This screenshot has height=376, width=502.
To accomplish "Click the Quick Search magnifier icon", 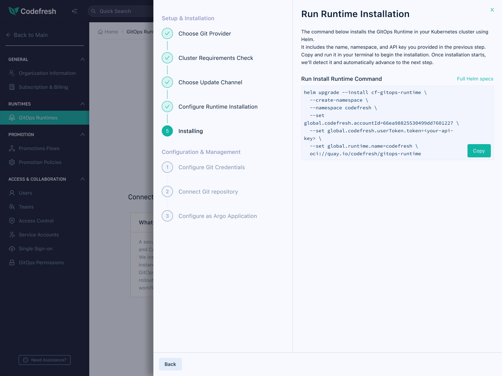I will point(93,11).
